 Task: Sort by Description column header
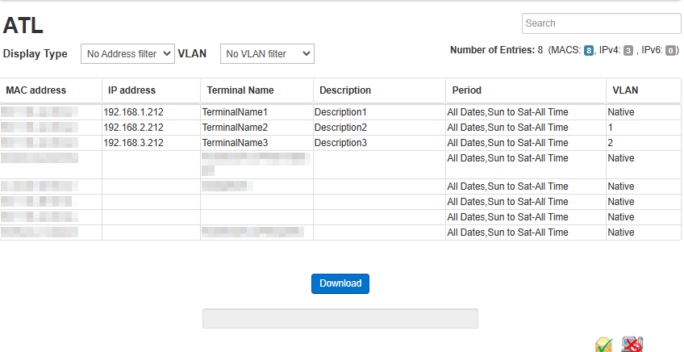[x=345, y=90]
